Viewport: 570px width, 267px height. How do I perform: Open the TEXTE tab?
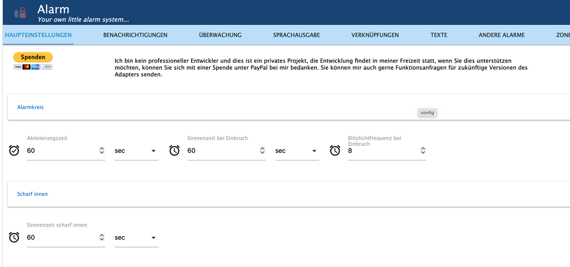[439, 35]
